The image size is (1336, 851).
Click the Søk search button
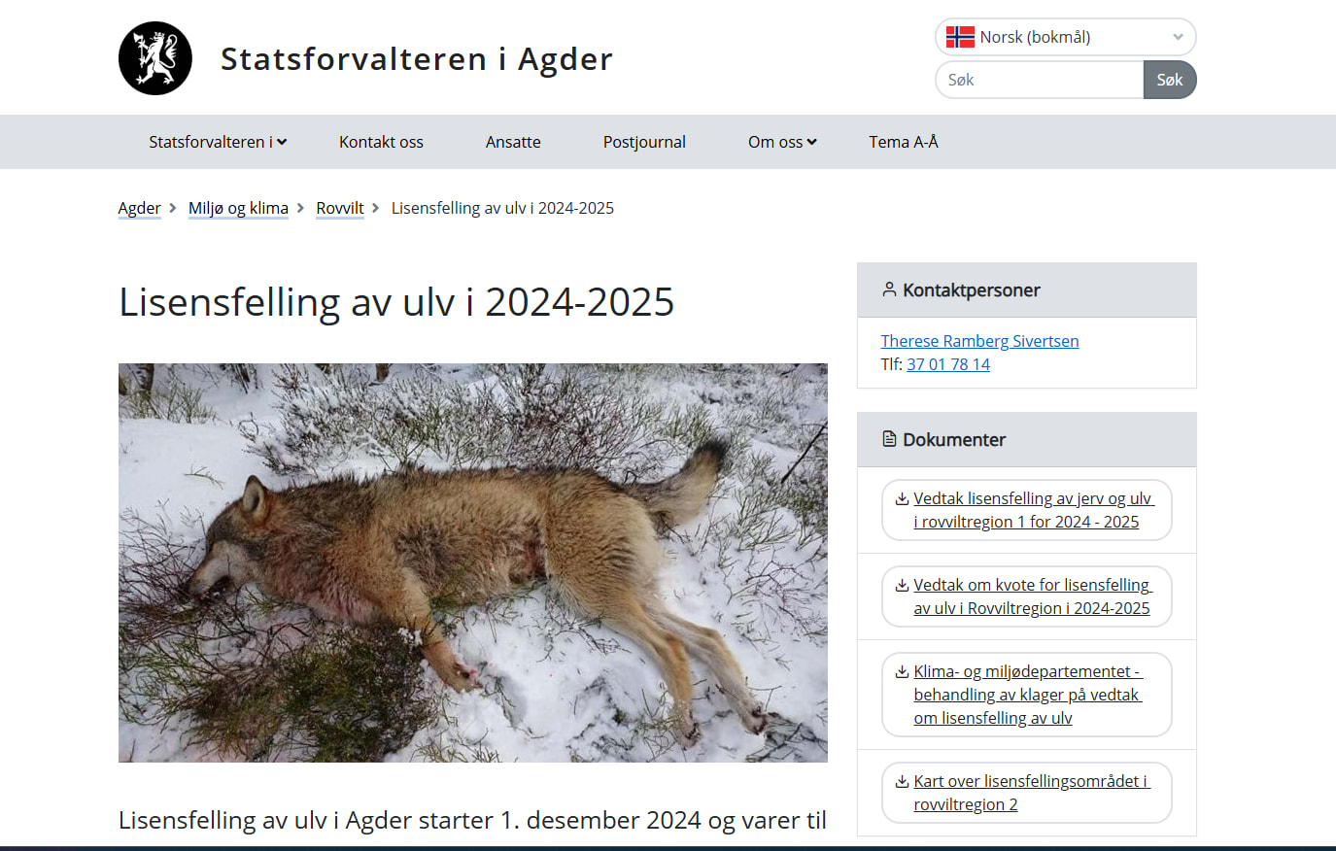click(1170, 80)
